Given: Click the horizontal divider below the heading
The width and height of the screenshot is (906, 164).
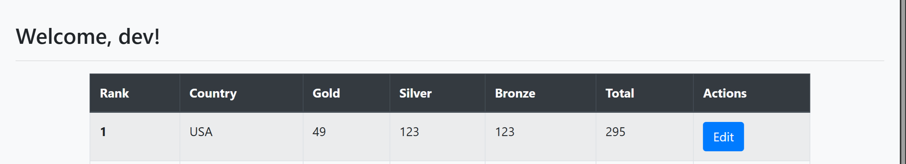Looking at the screenshot, I should (x=450, y=61).
